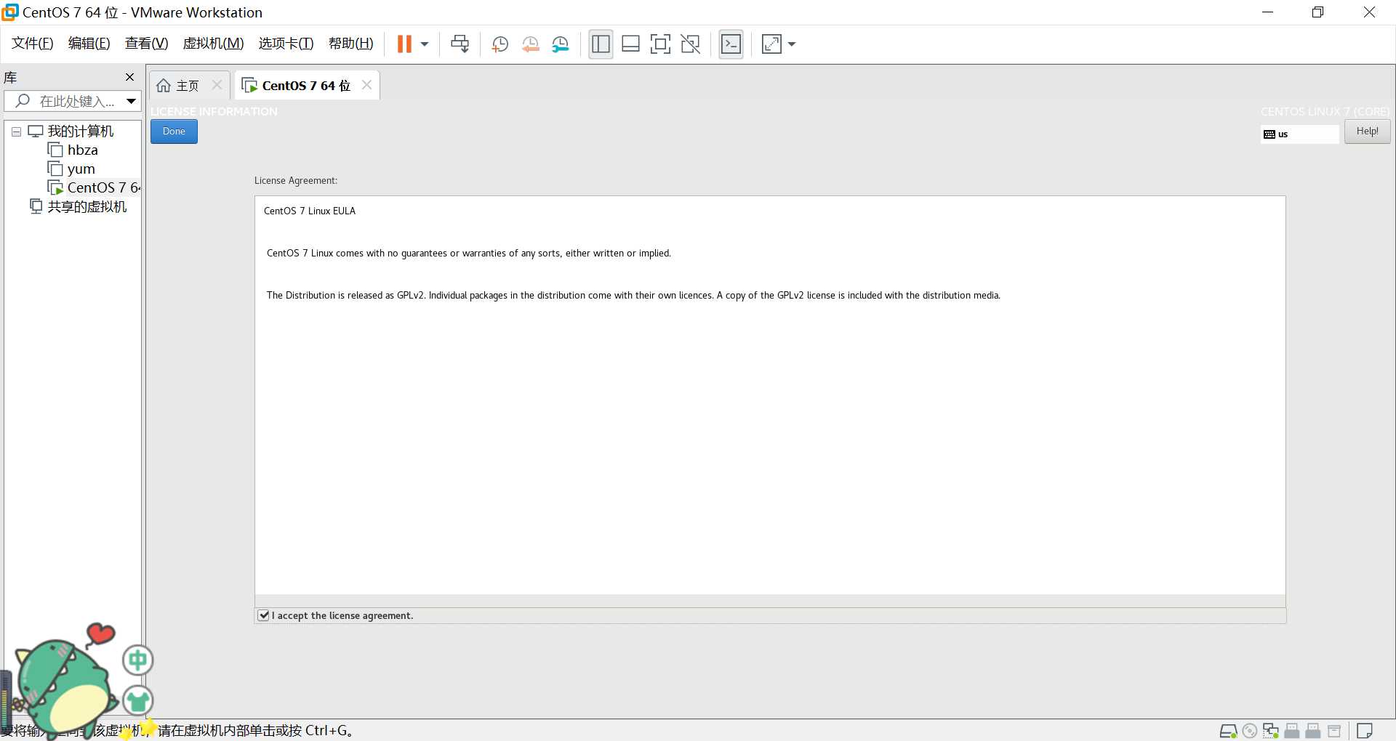Open the 文件(F) menu

pyautogui.click(x=33, y=44)
